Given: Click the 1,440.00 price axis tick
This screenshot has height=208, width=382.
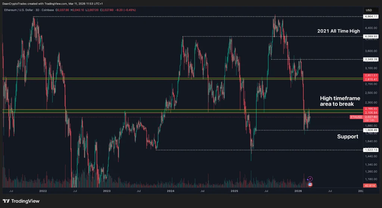Looking at the screenshot, I should [371, 156].
